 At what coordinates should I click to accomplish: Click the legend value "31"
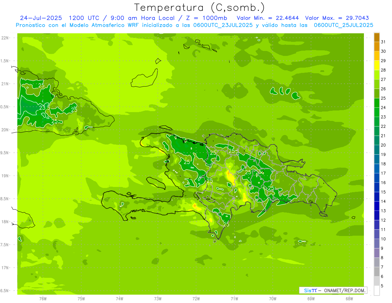(383, 42)
